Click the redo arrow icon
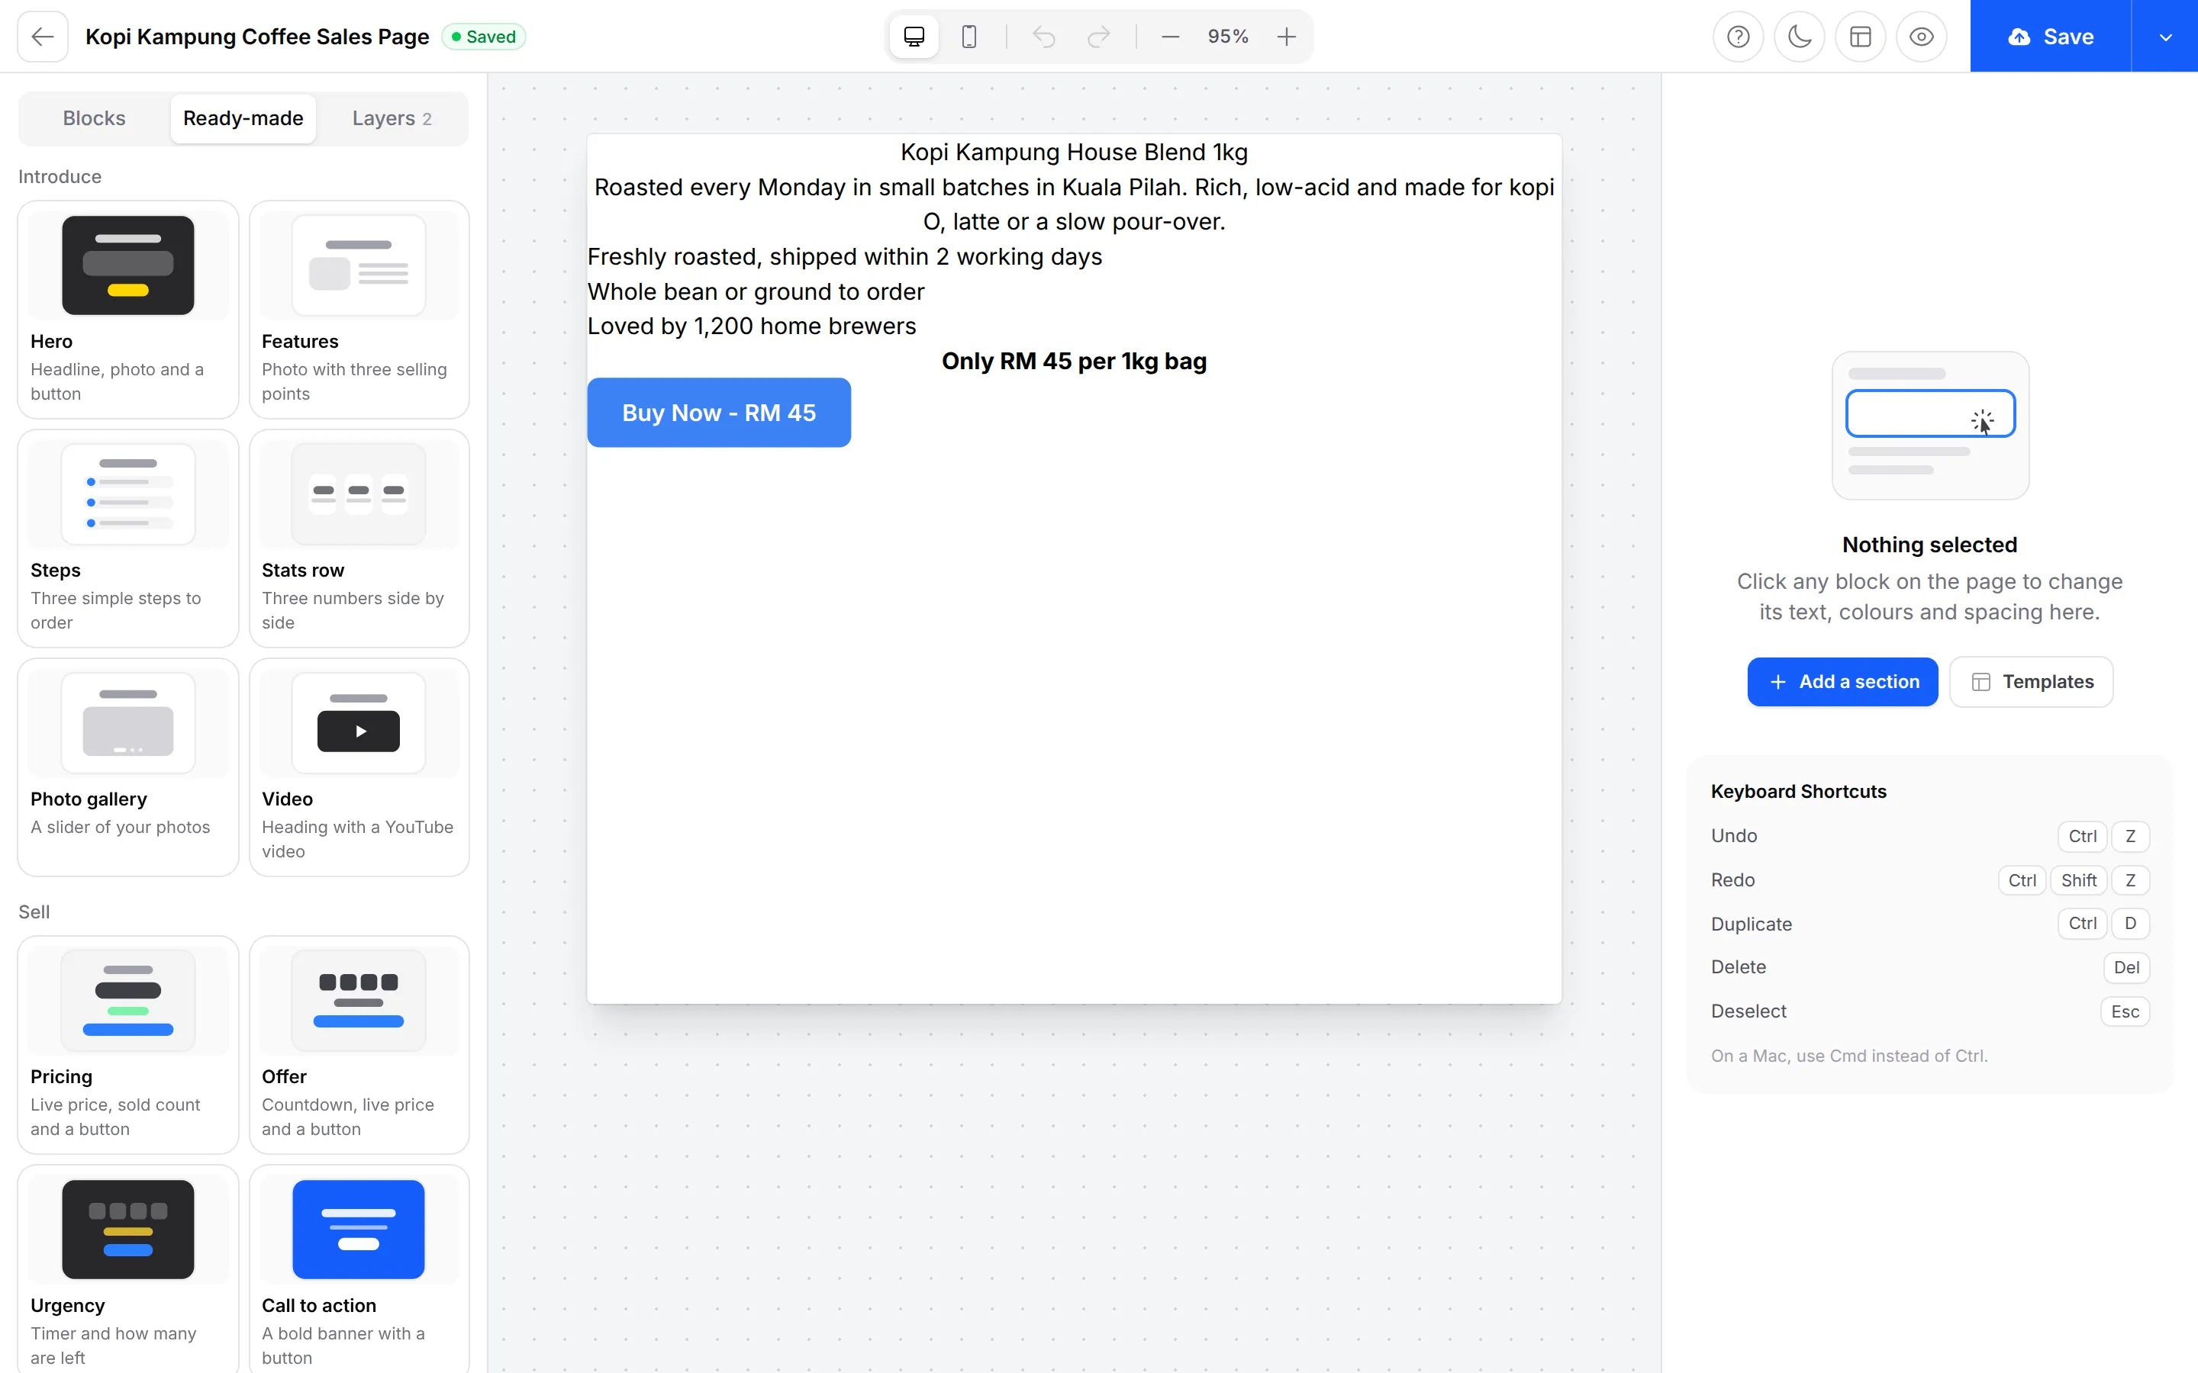This screenshot has width=2198, height=1373. click(1099, 37)
